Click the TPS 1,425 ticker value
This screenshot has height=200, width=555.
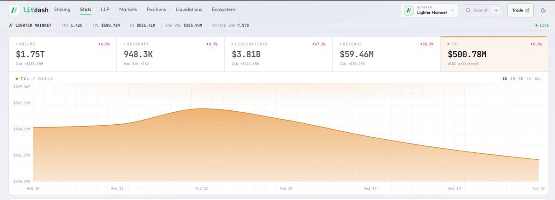pos(72,25)
